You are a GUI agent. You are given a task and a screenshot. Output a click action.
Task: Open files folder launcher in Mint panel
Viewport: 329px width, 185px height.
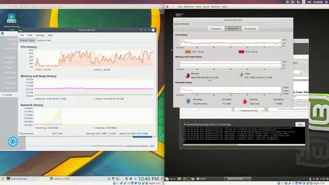click(x=193, y=179)
